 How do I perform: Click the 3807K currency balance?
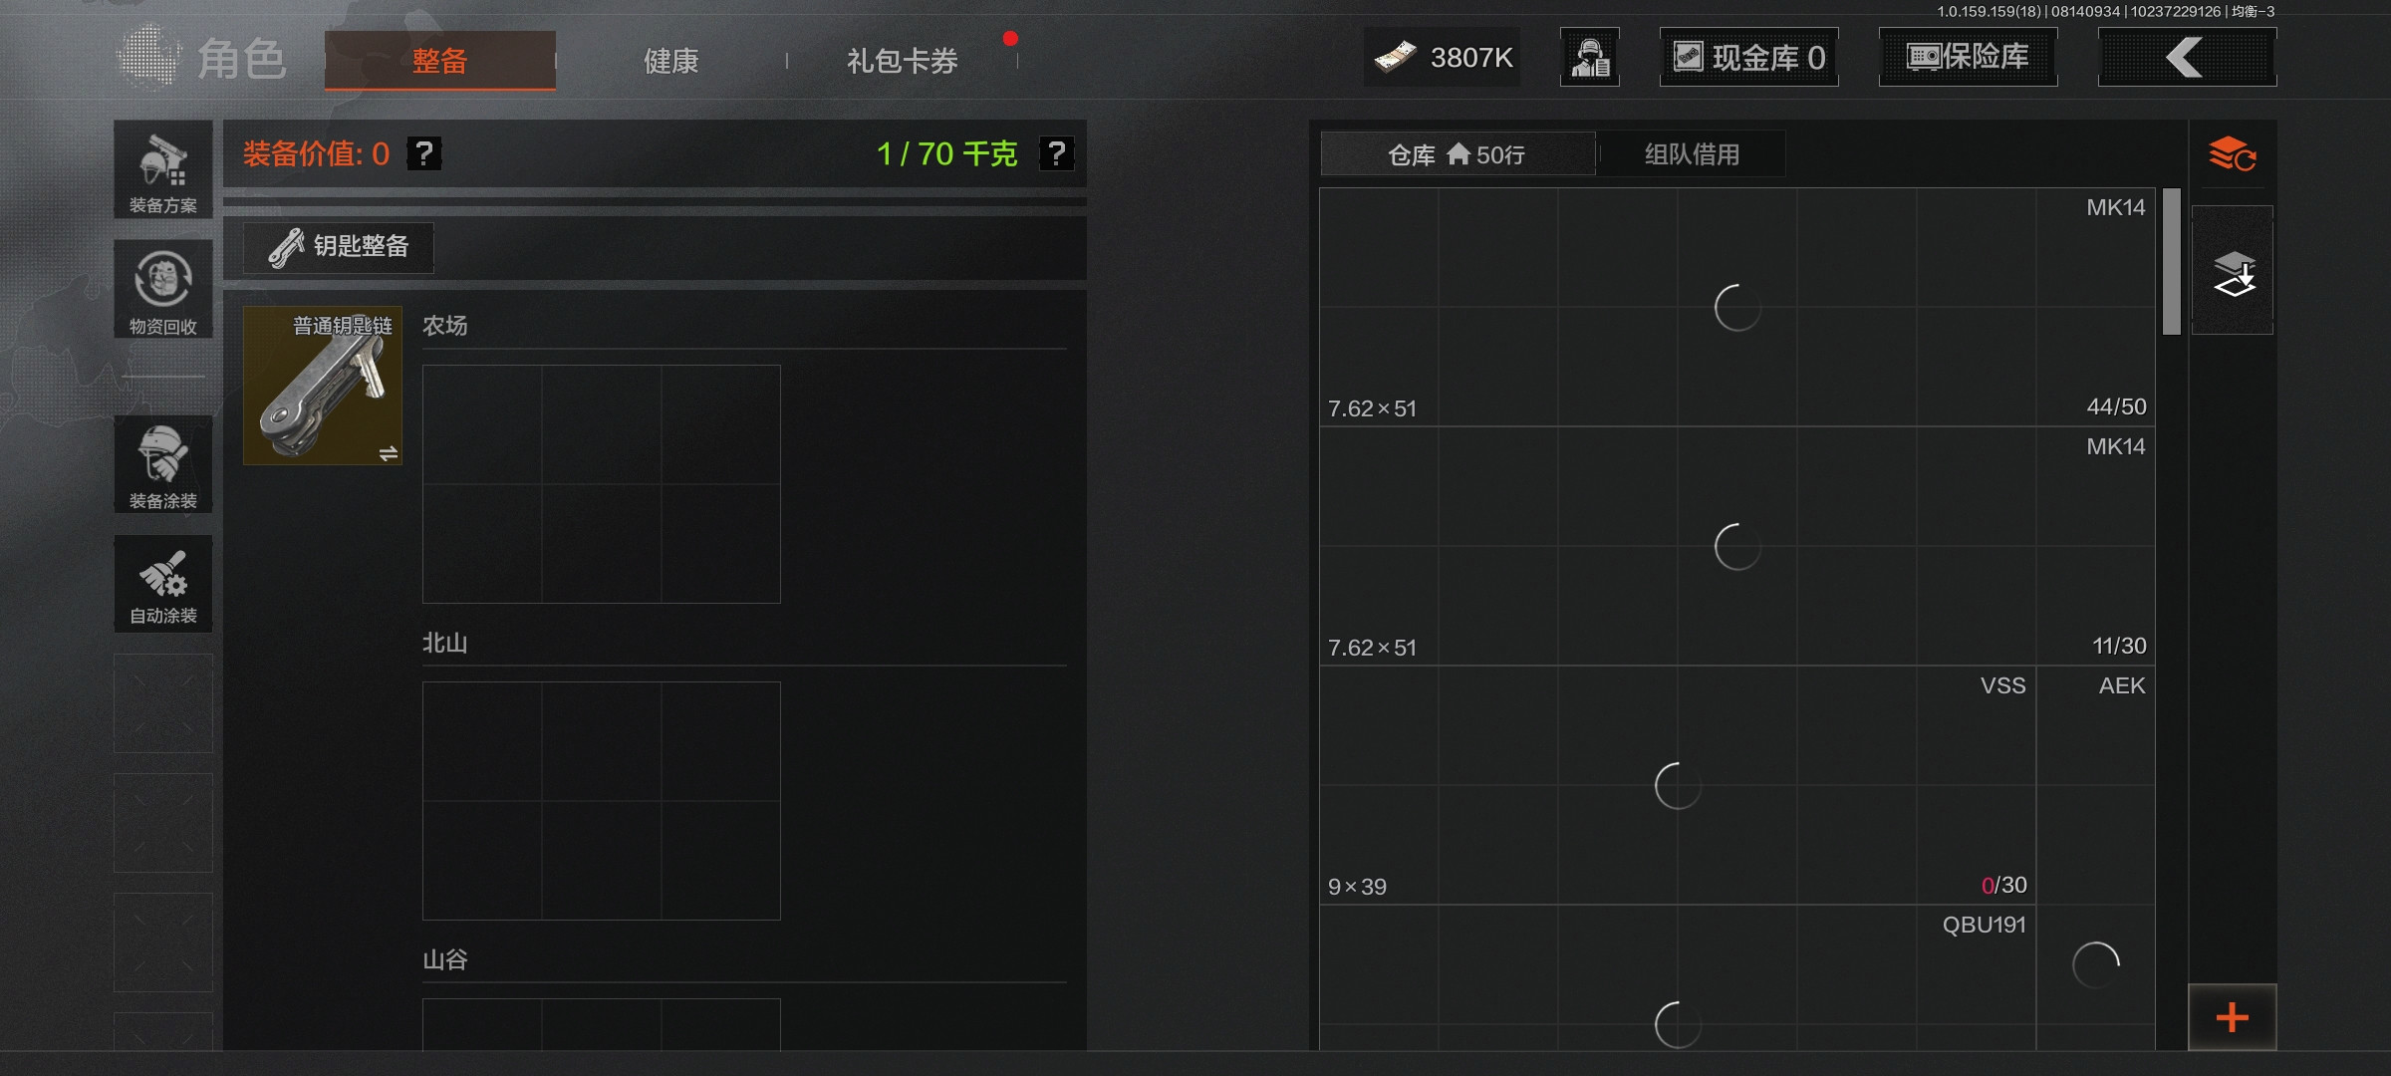click(x=1442, y=57)
